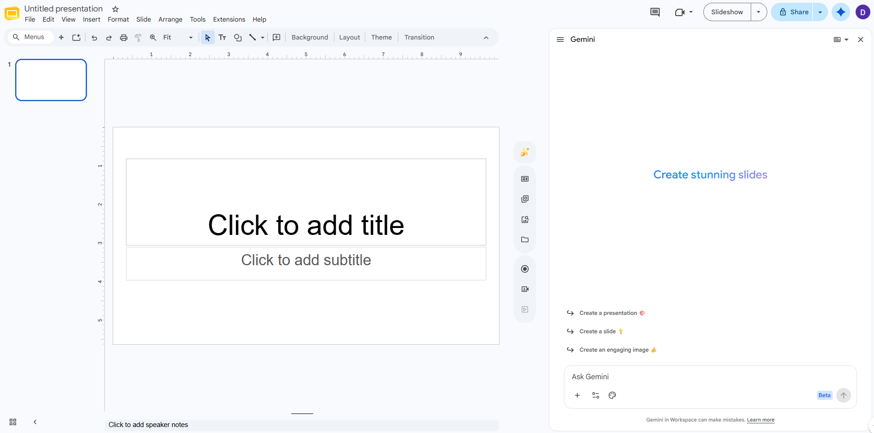Close the Gemini side panel
This screenshot has width=874, height=433.
[x=861, y=40]
